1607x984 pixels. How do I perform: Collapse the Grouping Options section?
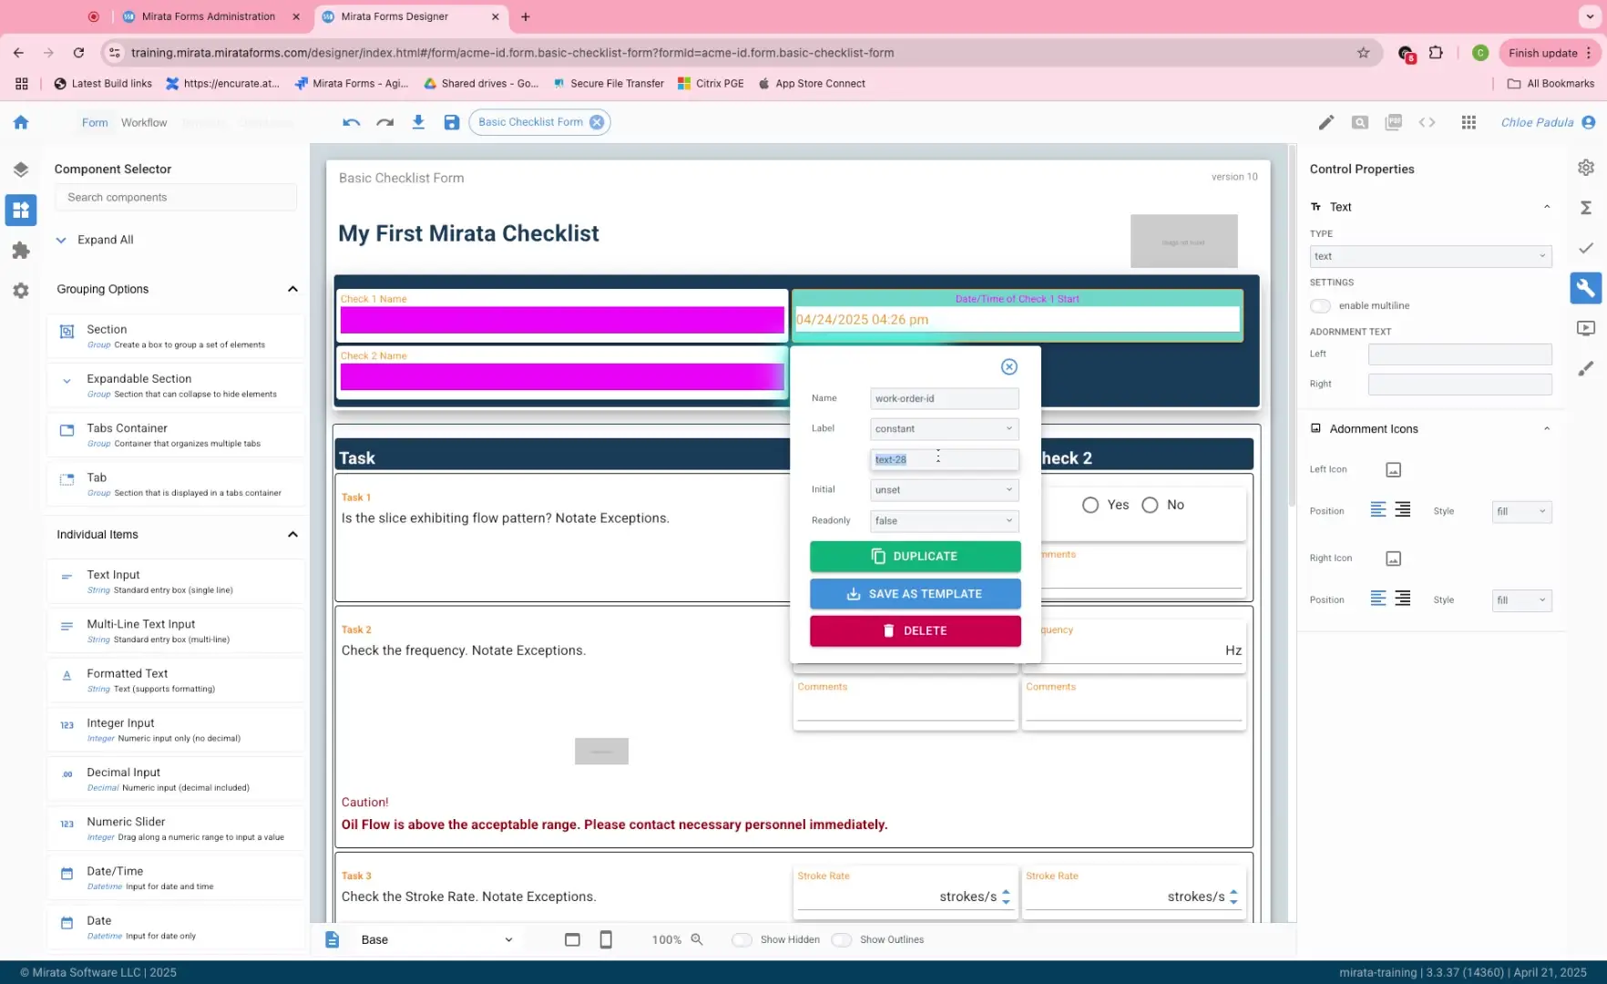pyautogui.click(x=292, y=289)
